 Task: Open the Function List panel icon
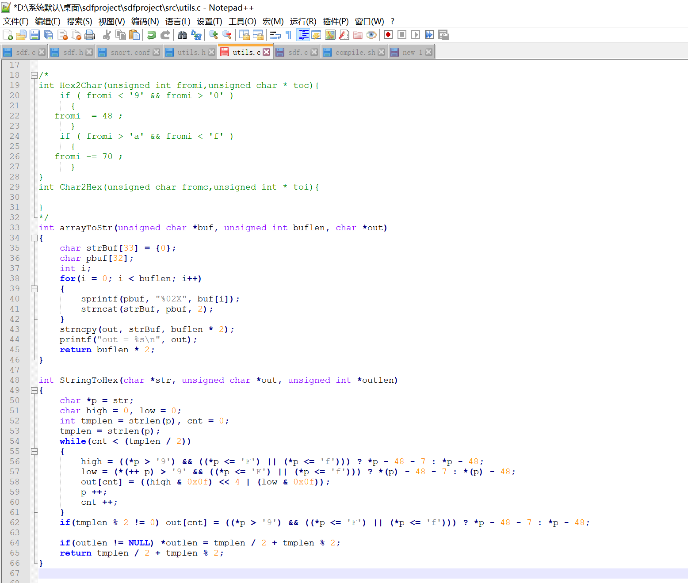point(344,35)
